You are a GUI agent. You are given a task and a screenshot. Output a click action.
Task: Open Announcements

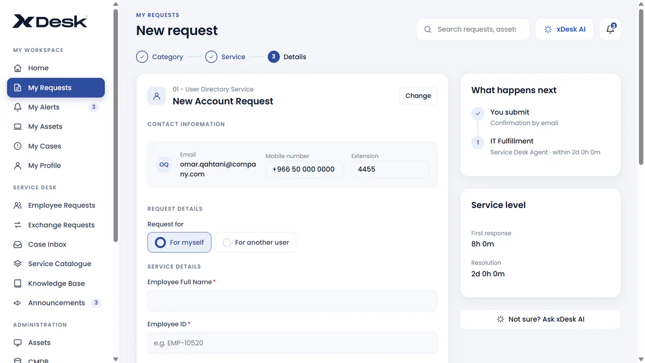click(x=56, y=303)
